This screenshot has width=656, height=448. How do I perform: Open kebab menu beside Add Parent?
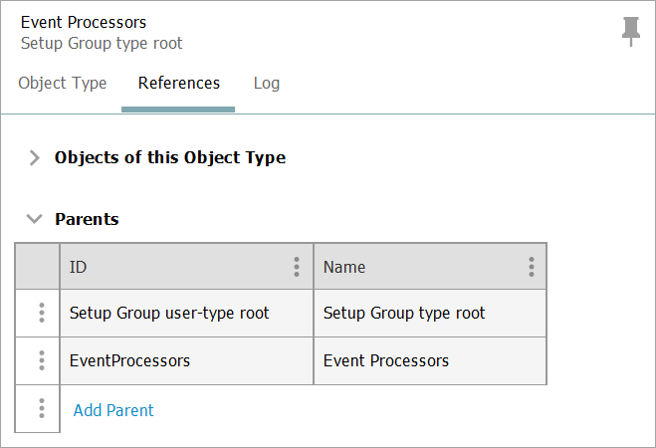point(41,409)
